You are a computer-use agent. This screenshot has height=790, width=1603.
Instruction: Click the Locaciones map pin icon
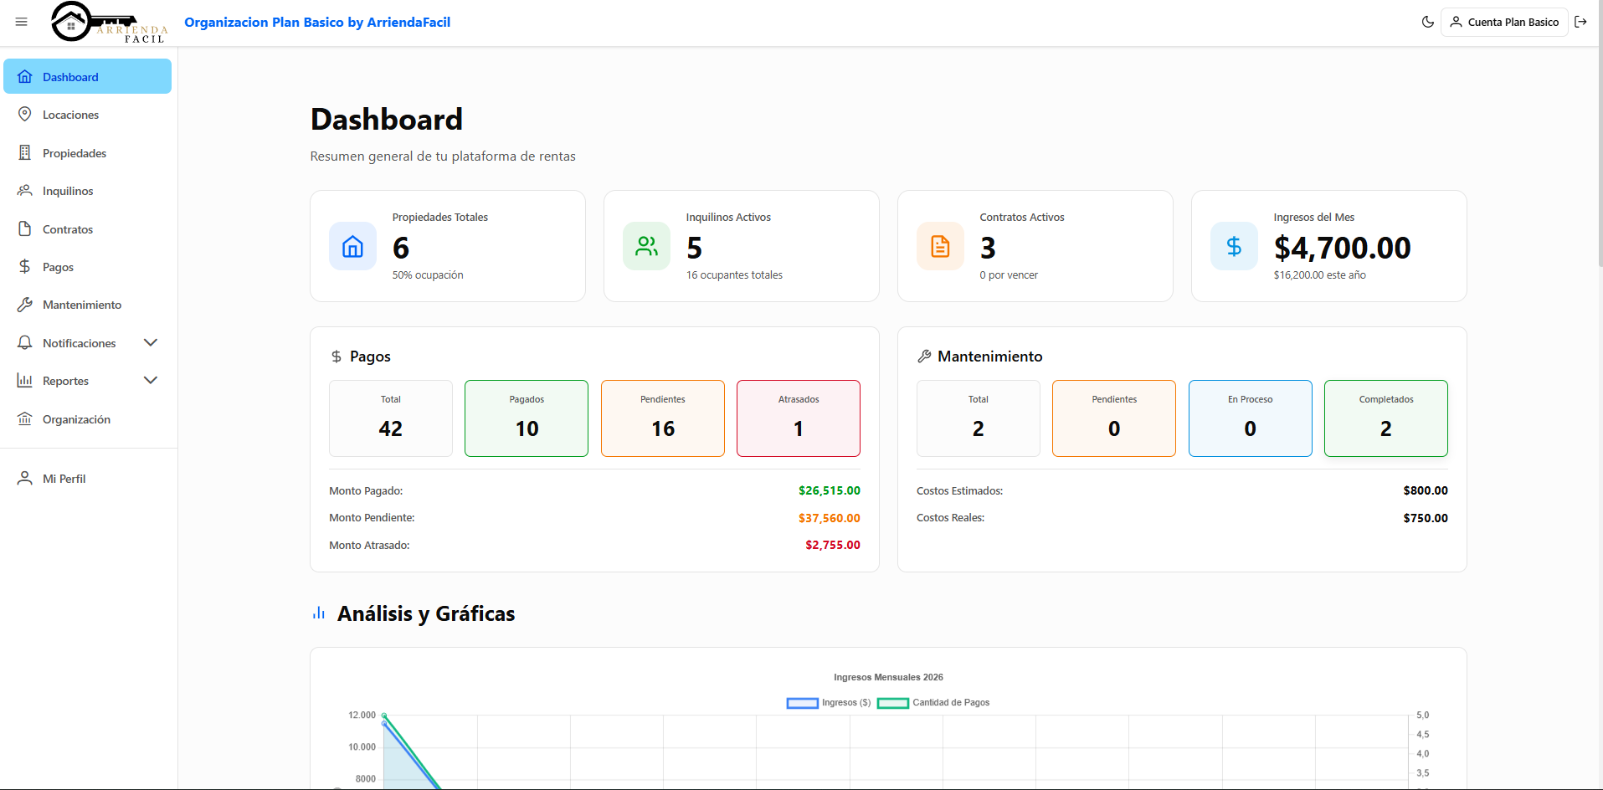tap(25, 114)
